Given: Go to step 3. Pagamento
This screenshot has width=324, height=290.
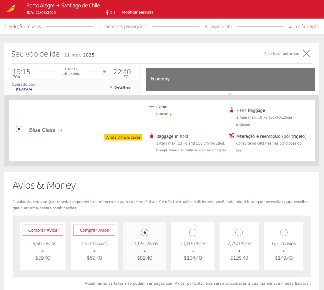Looking at the screenshot, I should (218, 27).
